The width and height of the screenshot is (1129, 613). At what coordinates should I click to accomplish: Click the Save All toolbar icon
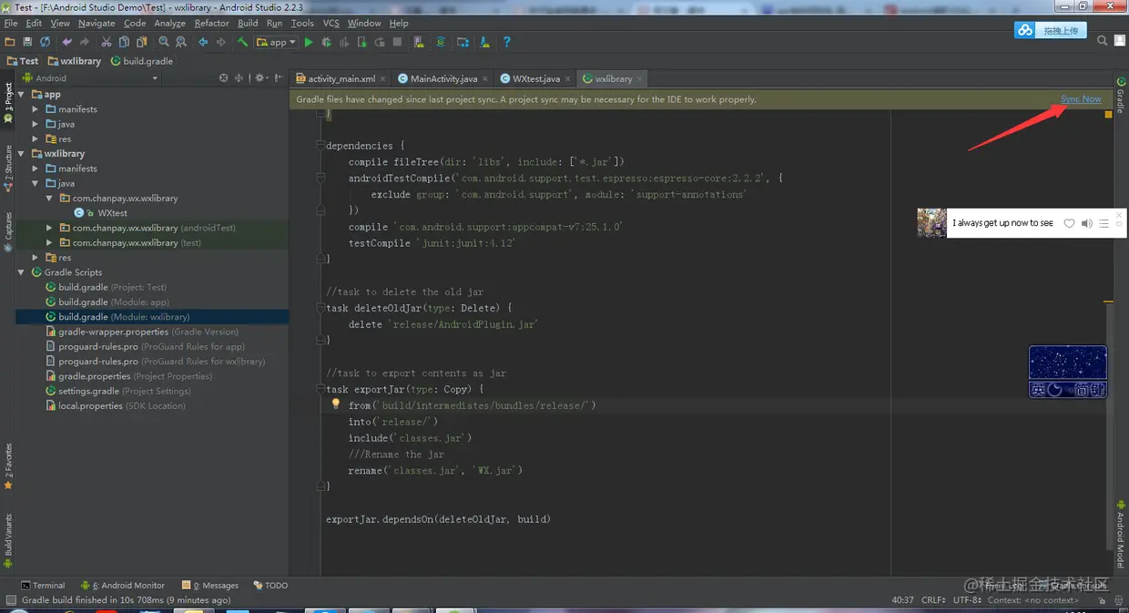tap(27, 42)
